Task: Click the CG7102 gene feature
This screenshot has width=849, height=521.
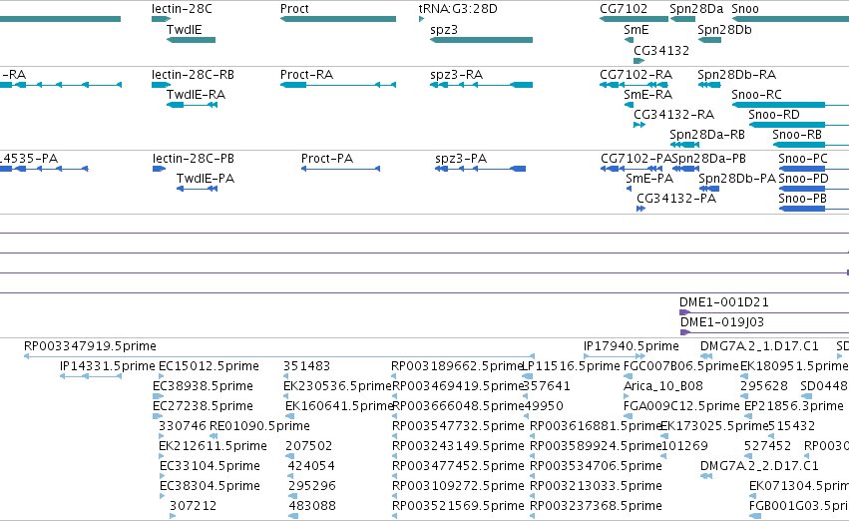Action: (x=635, y=19)
